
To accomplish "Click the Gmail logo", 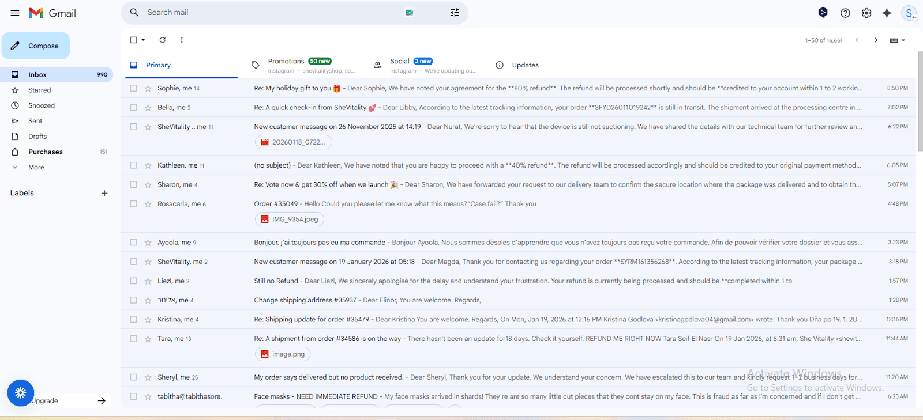I will pyautogui.click(x=52, y=13).
